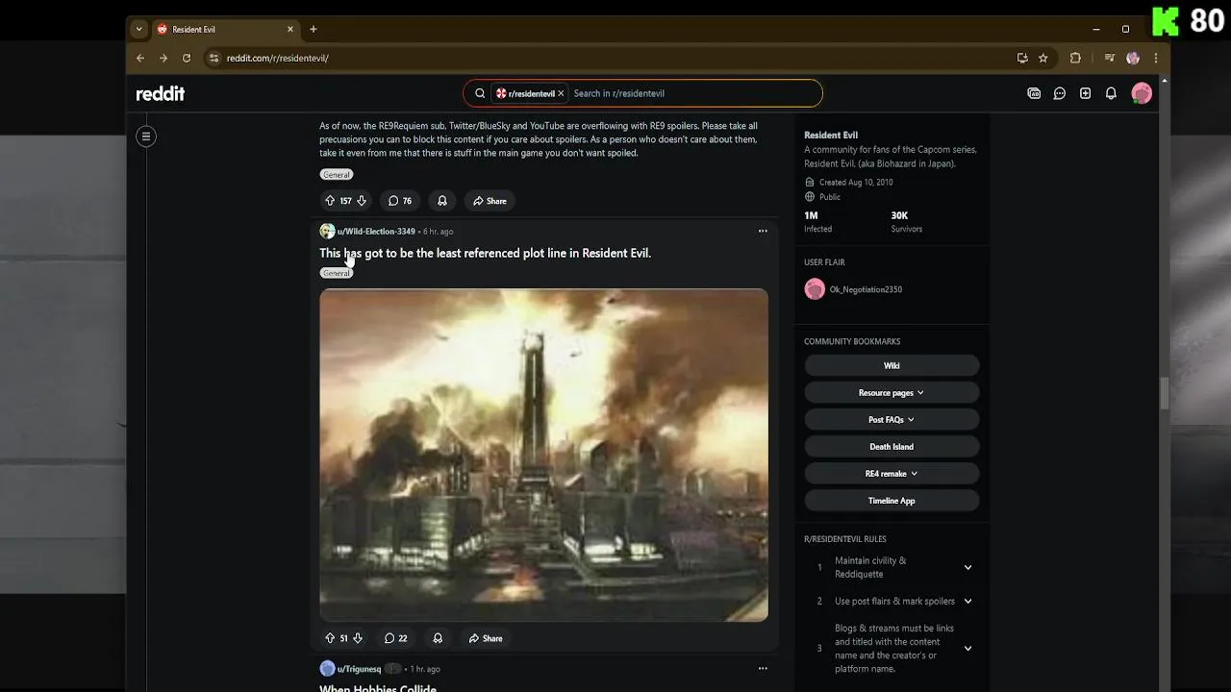
Task: Click the Ok_Negotiation2350 user flair avatar
Action: (x=815, y=289)
